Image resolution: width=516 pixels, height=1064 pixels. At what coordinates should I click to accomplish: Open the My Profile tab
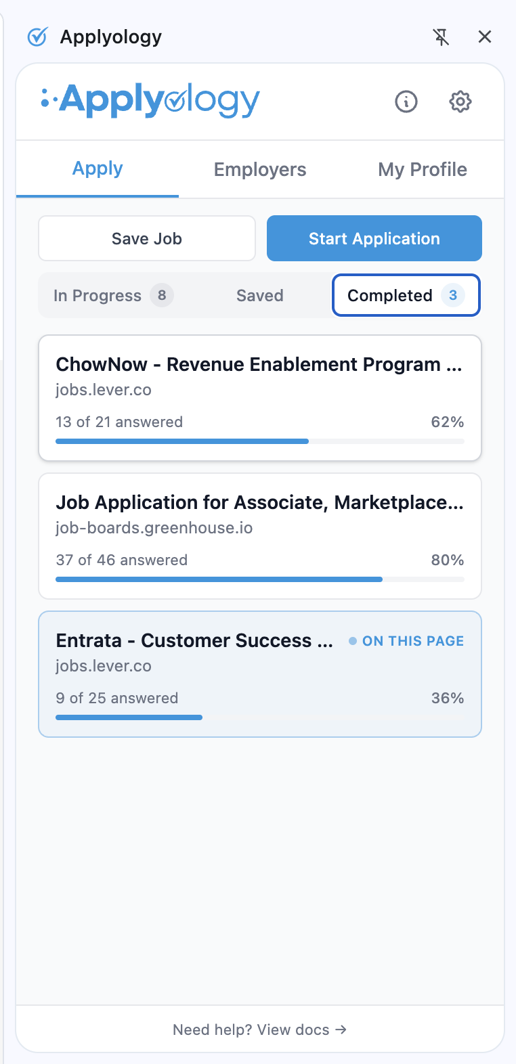tap(423, 169)
